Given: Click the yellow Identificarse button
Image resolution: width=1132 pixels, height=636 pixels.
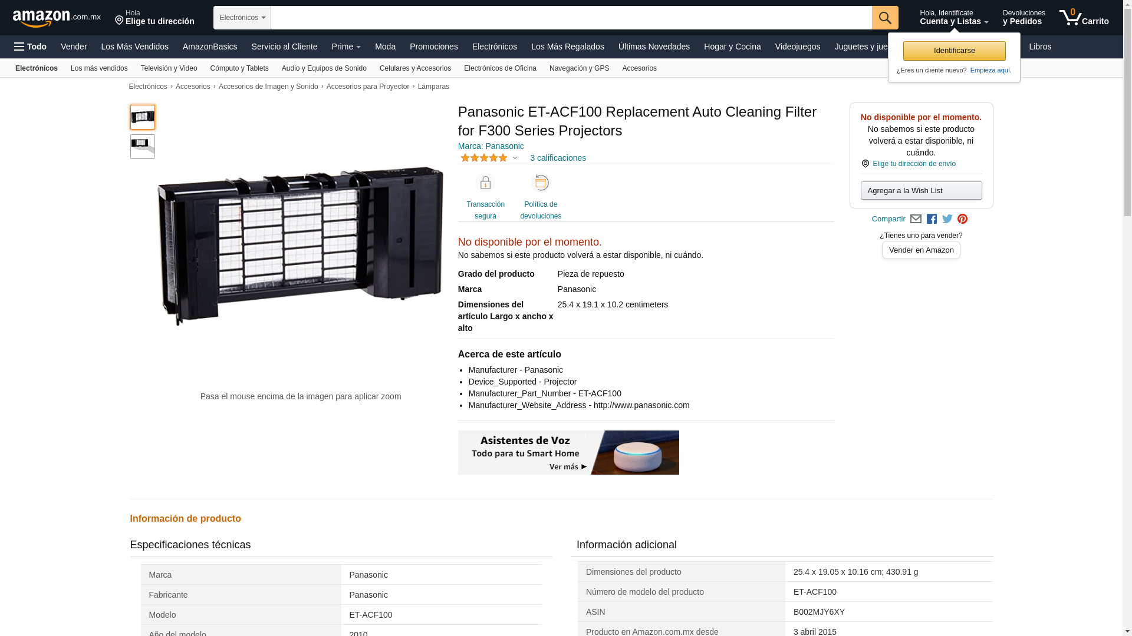Looking at the screenshot, I should [x=954, y=51].
